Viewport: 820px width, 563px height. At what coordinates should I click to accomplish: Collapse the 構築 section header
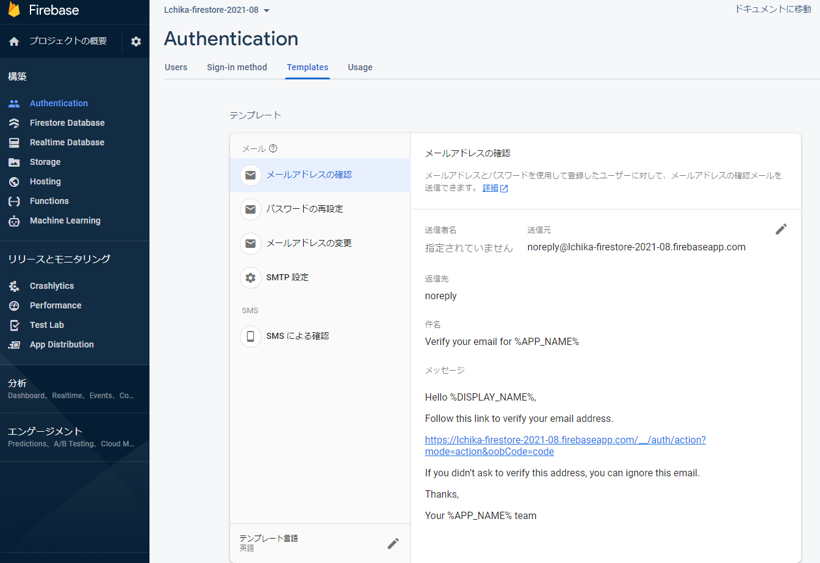tap(17, 77)
